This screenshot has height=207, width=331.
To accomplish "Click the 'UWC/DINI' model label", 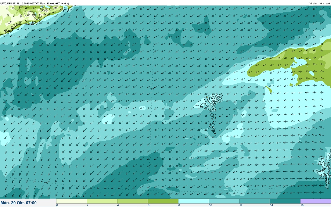I will [6, 3].
